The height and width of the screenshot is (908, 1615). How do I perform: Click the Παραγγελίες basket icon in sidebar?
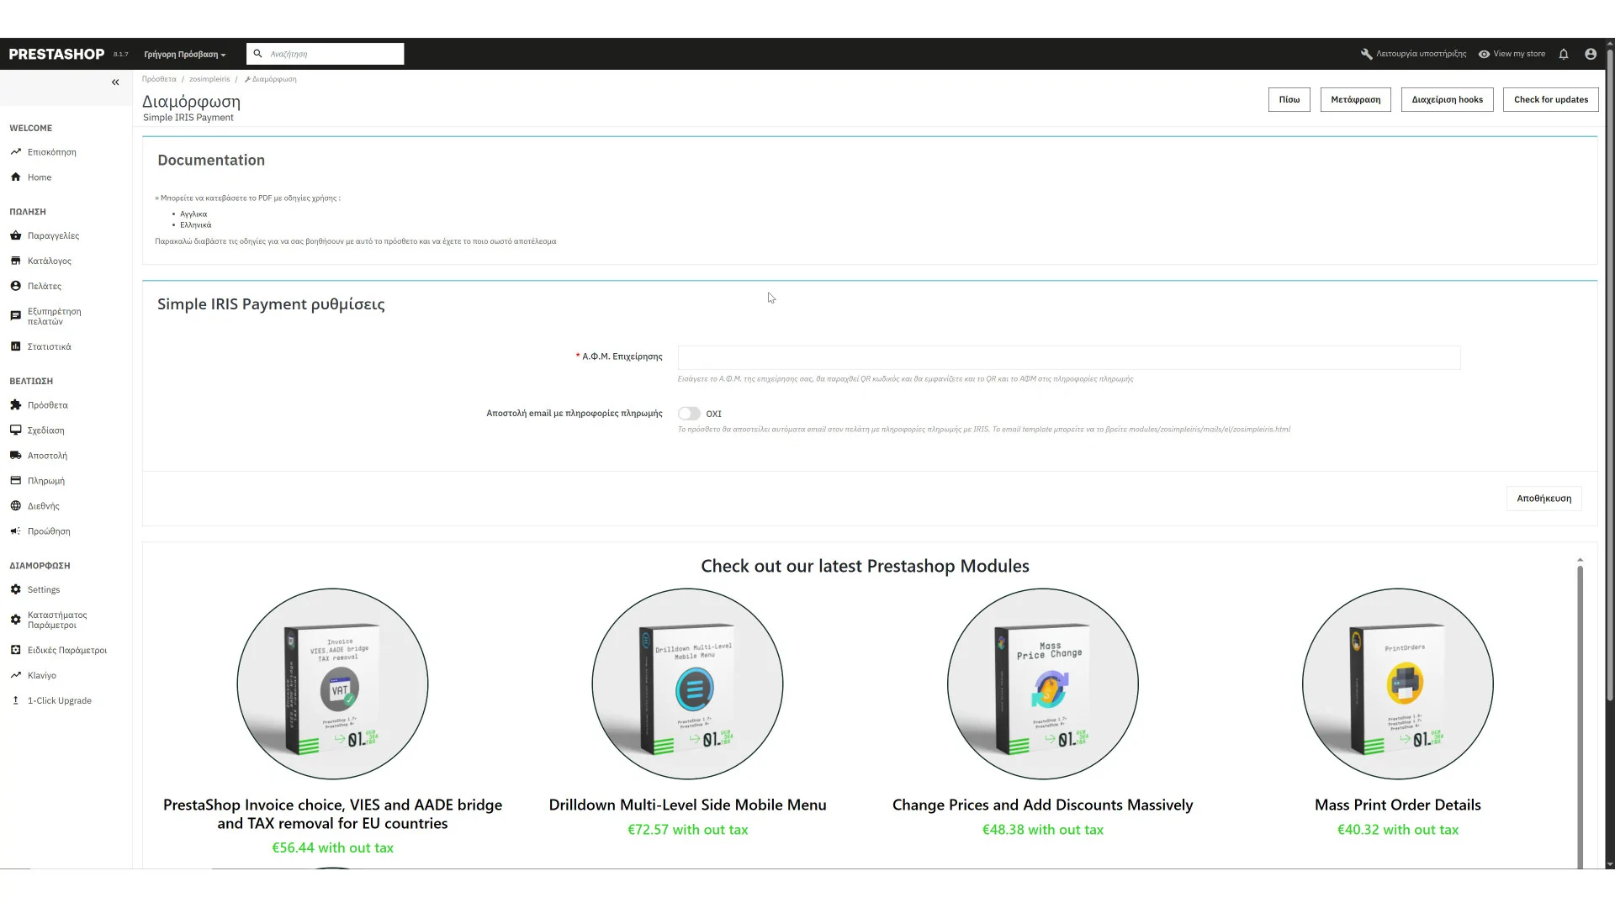pyautogui.click(x=15, y=235)
